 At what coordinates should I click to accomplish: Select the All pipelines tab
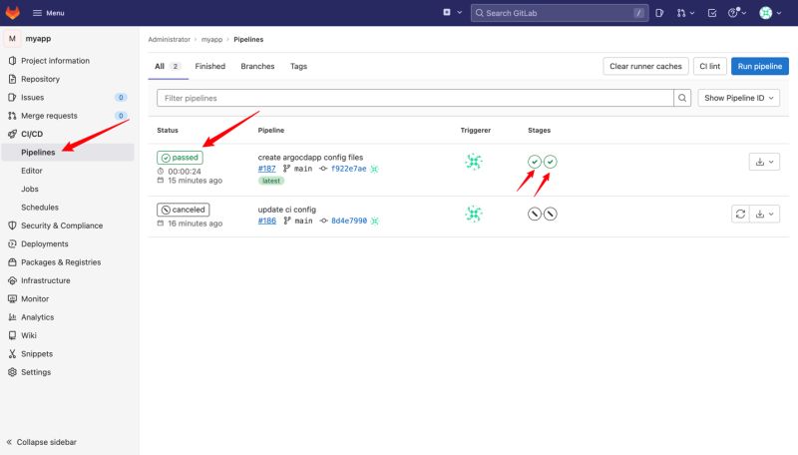[168, 66]
